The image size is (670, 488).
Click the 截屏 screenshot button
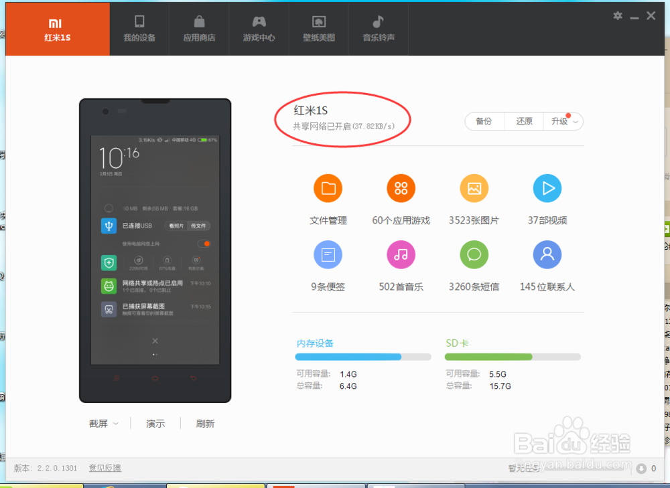pos(98,424)
